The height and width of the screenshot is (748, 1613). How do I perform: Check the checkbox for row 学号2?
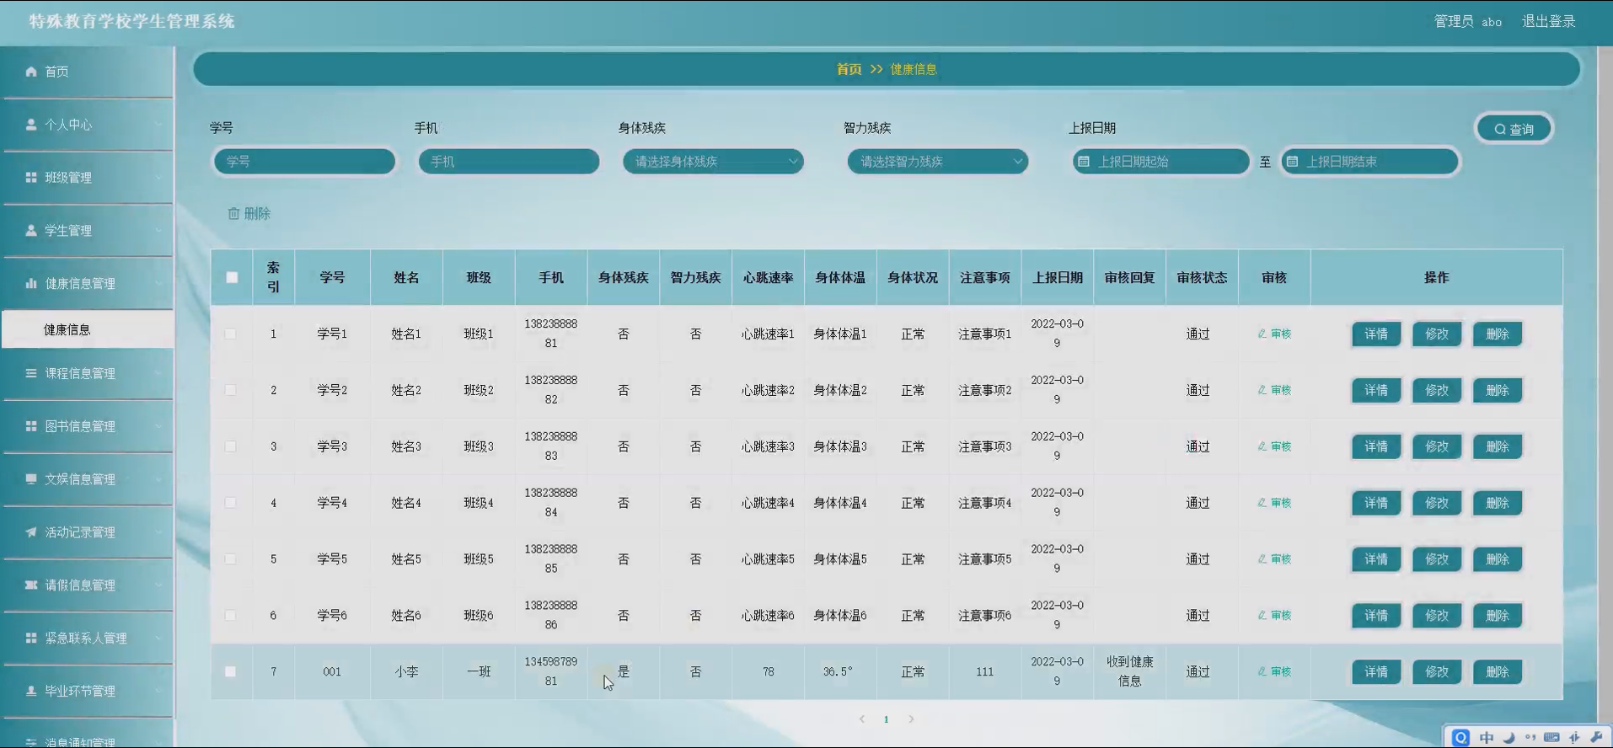tap(230, 391)
